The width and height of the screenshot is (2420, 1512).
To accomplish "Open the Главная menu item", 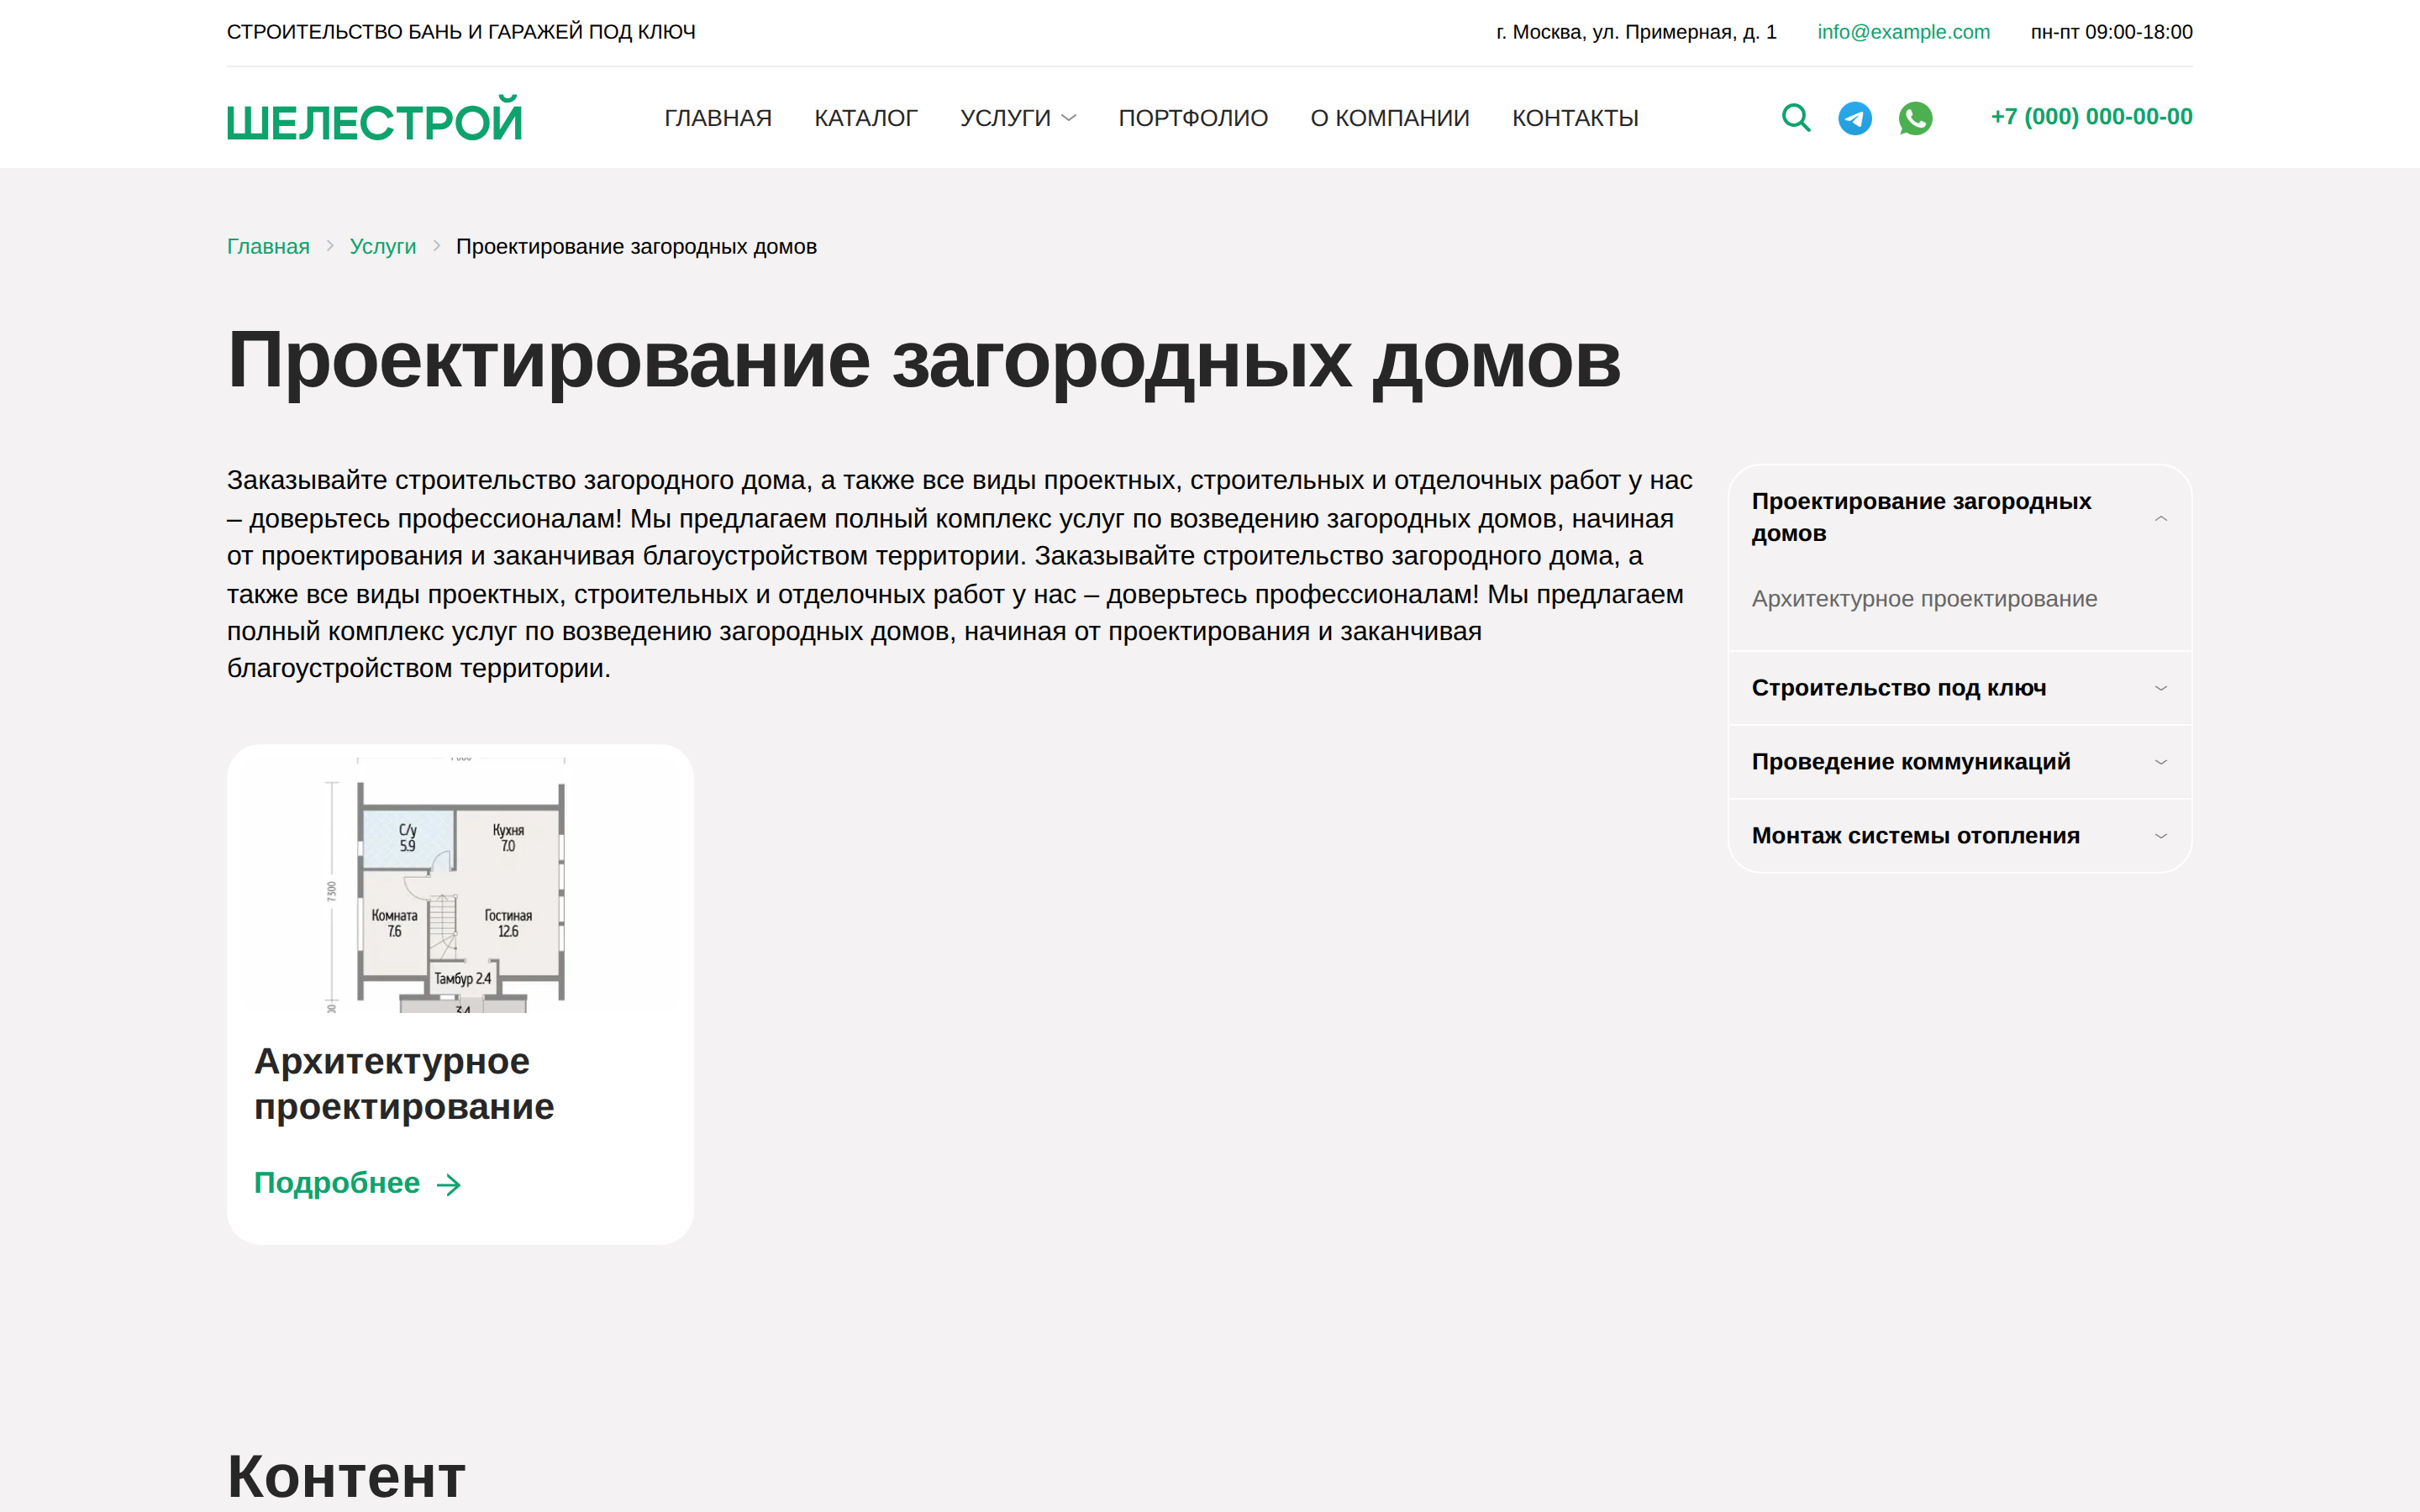I will [718, 118].
